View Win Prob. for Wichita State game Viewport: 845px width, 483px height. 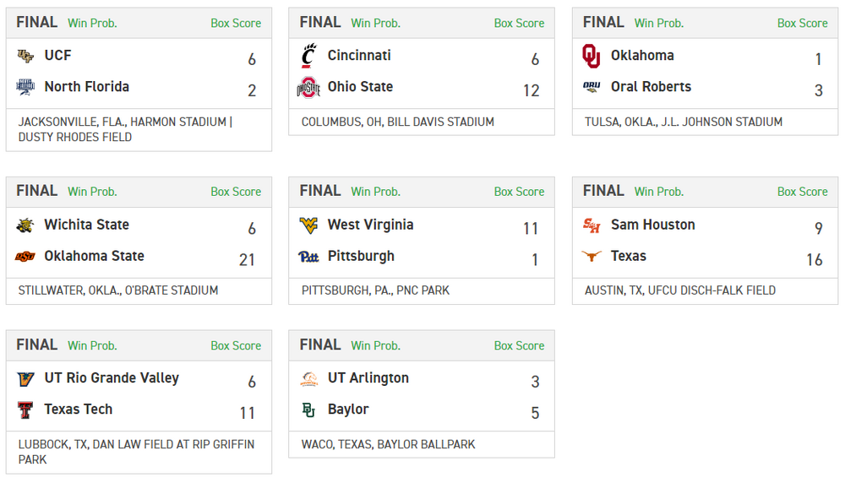pos(92,193)
